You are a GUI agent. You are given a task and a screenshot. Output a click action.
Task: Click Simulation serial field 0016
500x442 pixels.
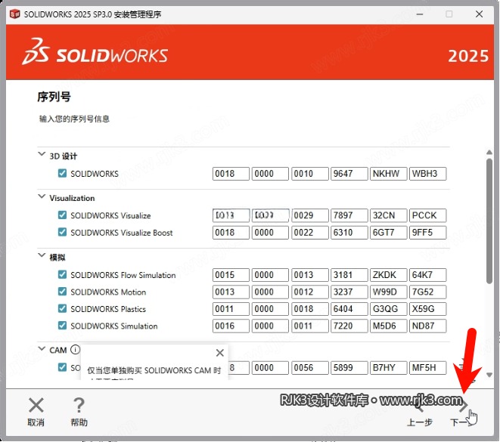click(x=231, y=326)
